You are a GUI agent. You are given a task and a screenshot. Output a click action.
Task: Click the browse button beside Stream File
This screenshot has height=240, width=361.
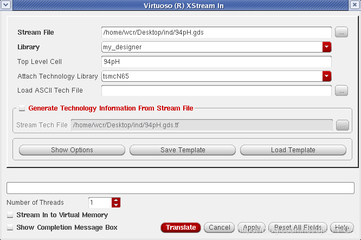341,33
